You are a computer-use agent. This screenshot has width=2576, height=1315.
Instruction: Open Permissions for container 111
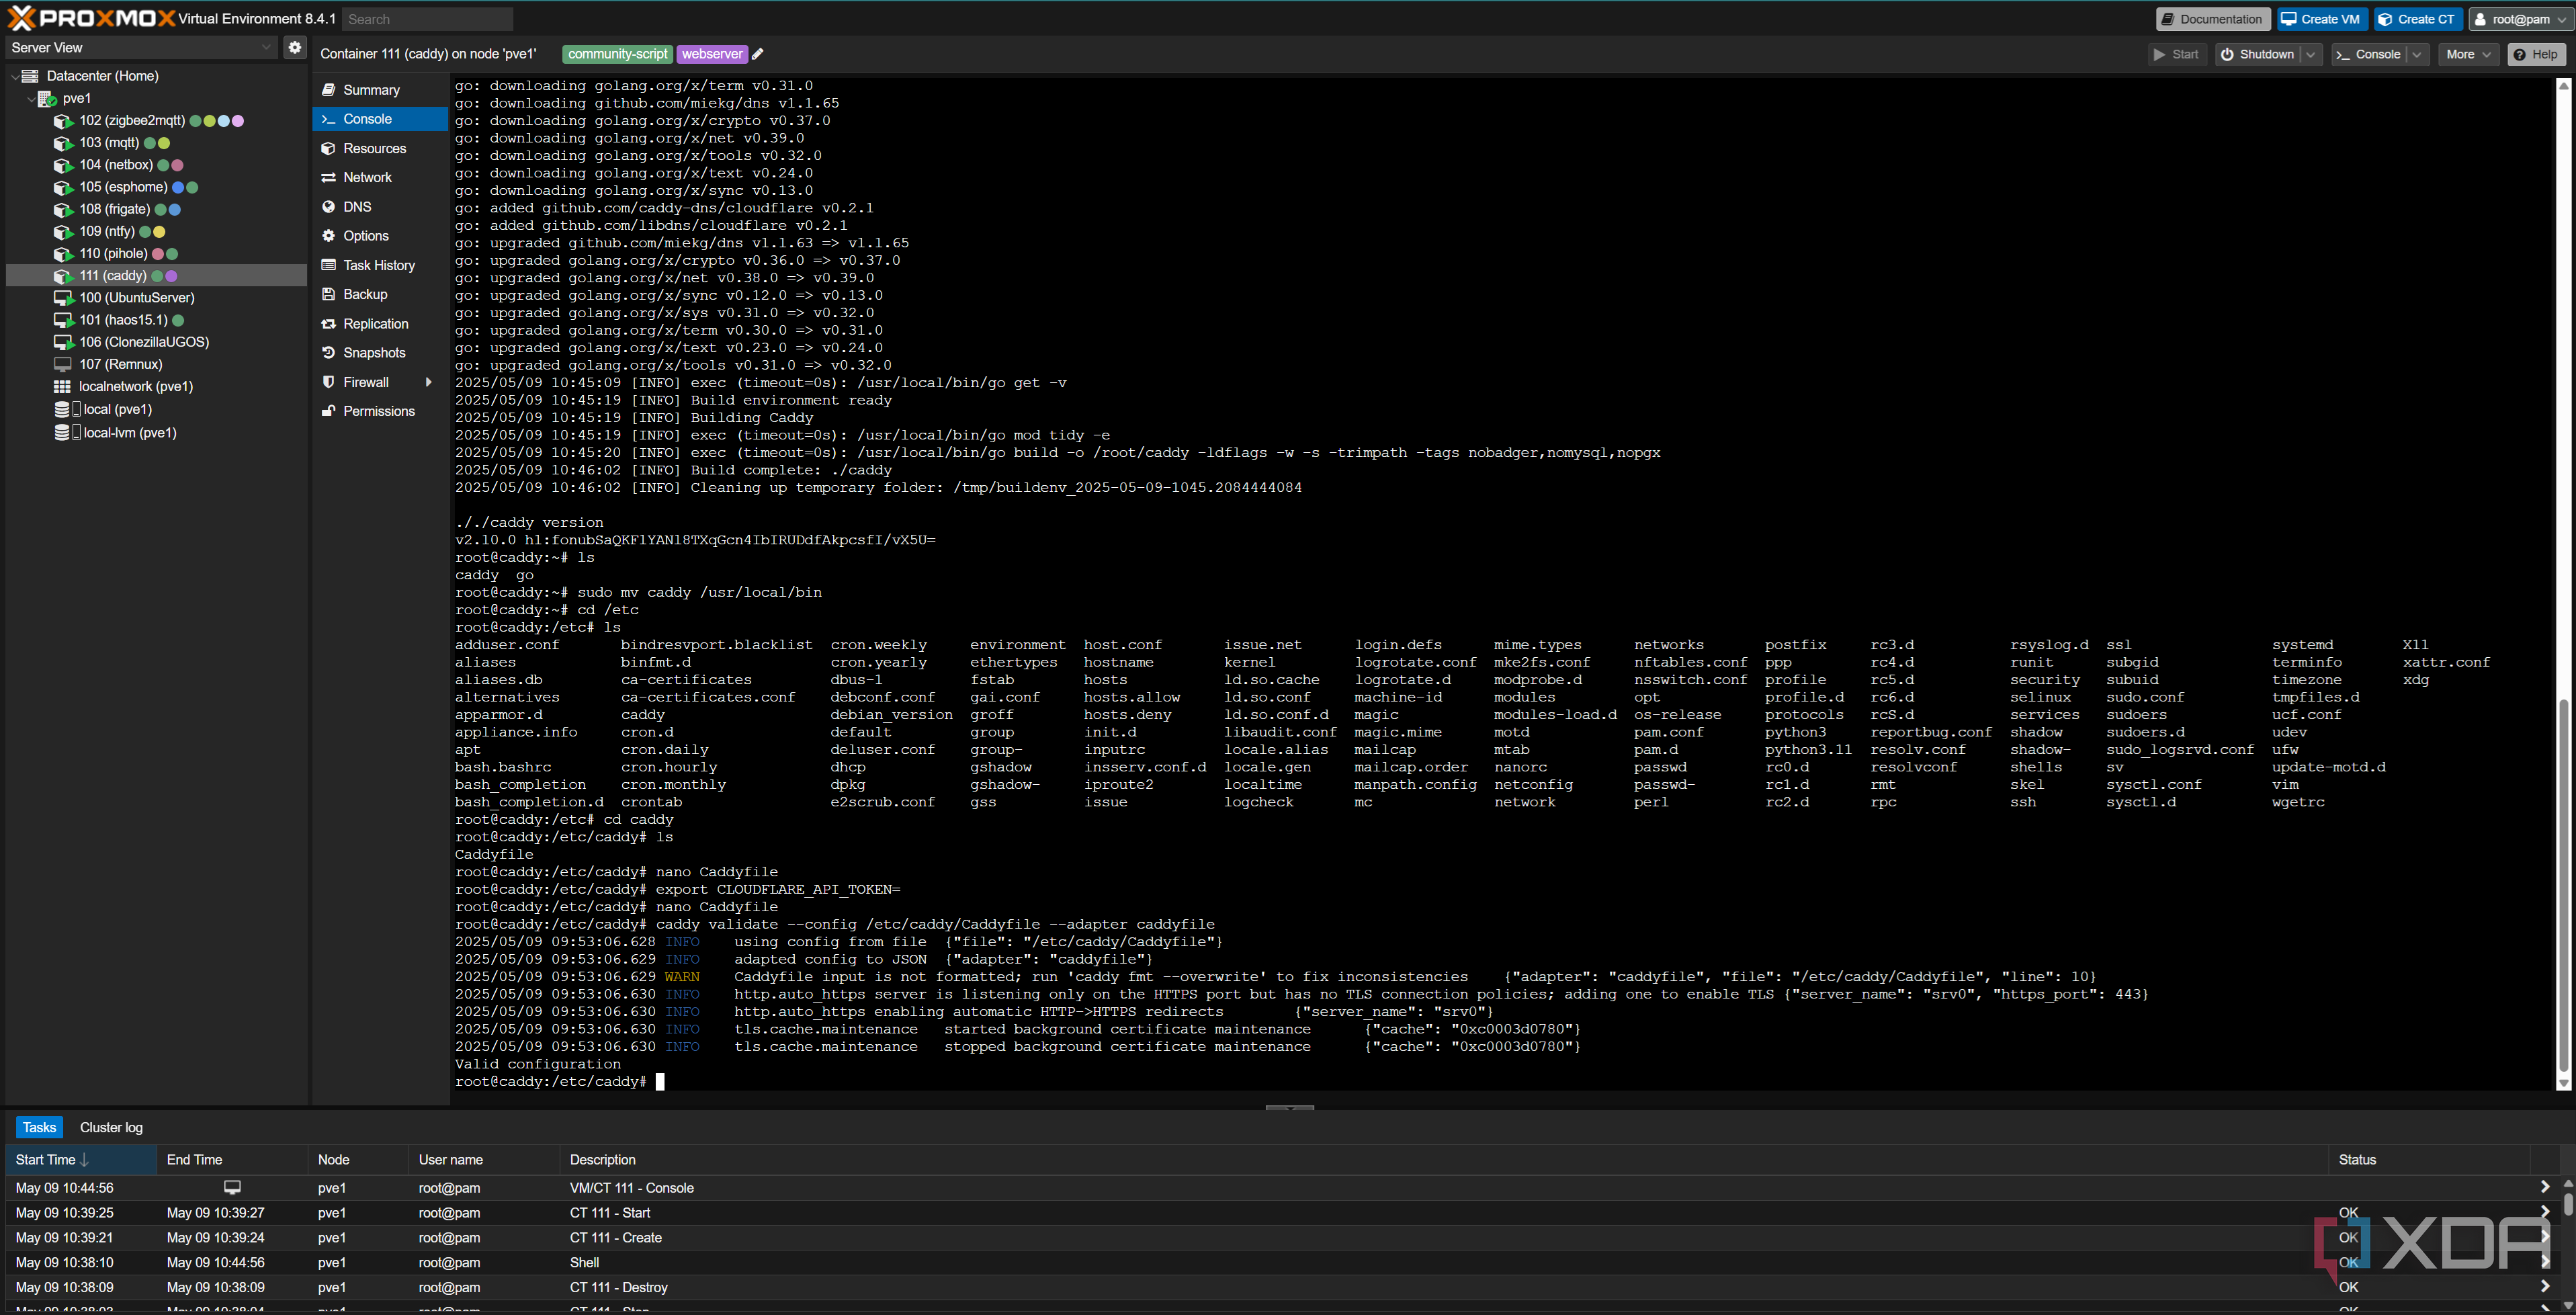[x=378, y=411]
